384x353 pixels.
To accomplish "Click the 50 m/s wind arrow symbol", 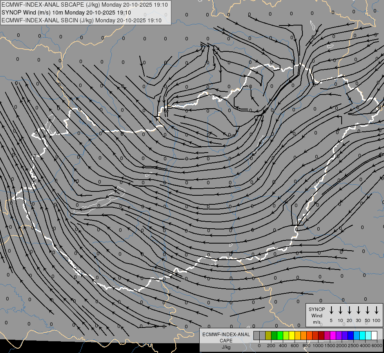I will pyautogui.click(x=368, y=310).
